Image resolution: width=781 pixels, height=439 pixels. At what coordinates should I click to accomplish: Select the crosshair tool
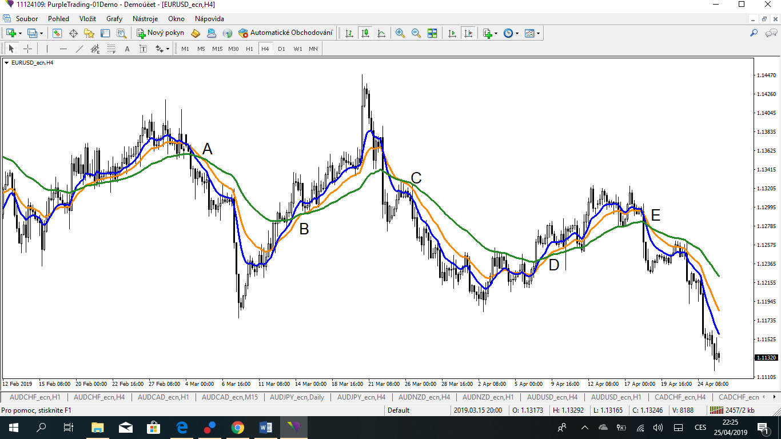pos(27,49)
